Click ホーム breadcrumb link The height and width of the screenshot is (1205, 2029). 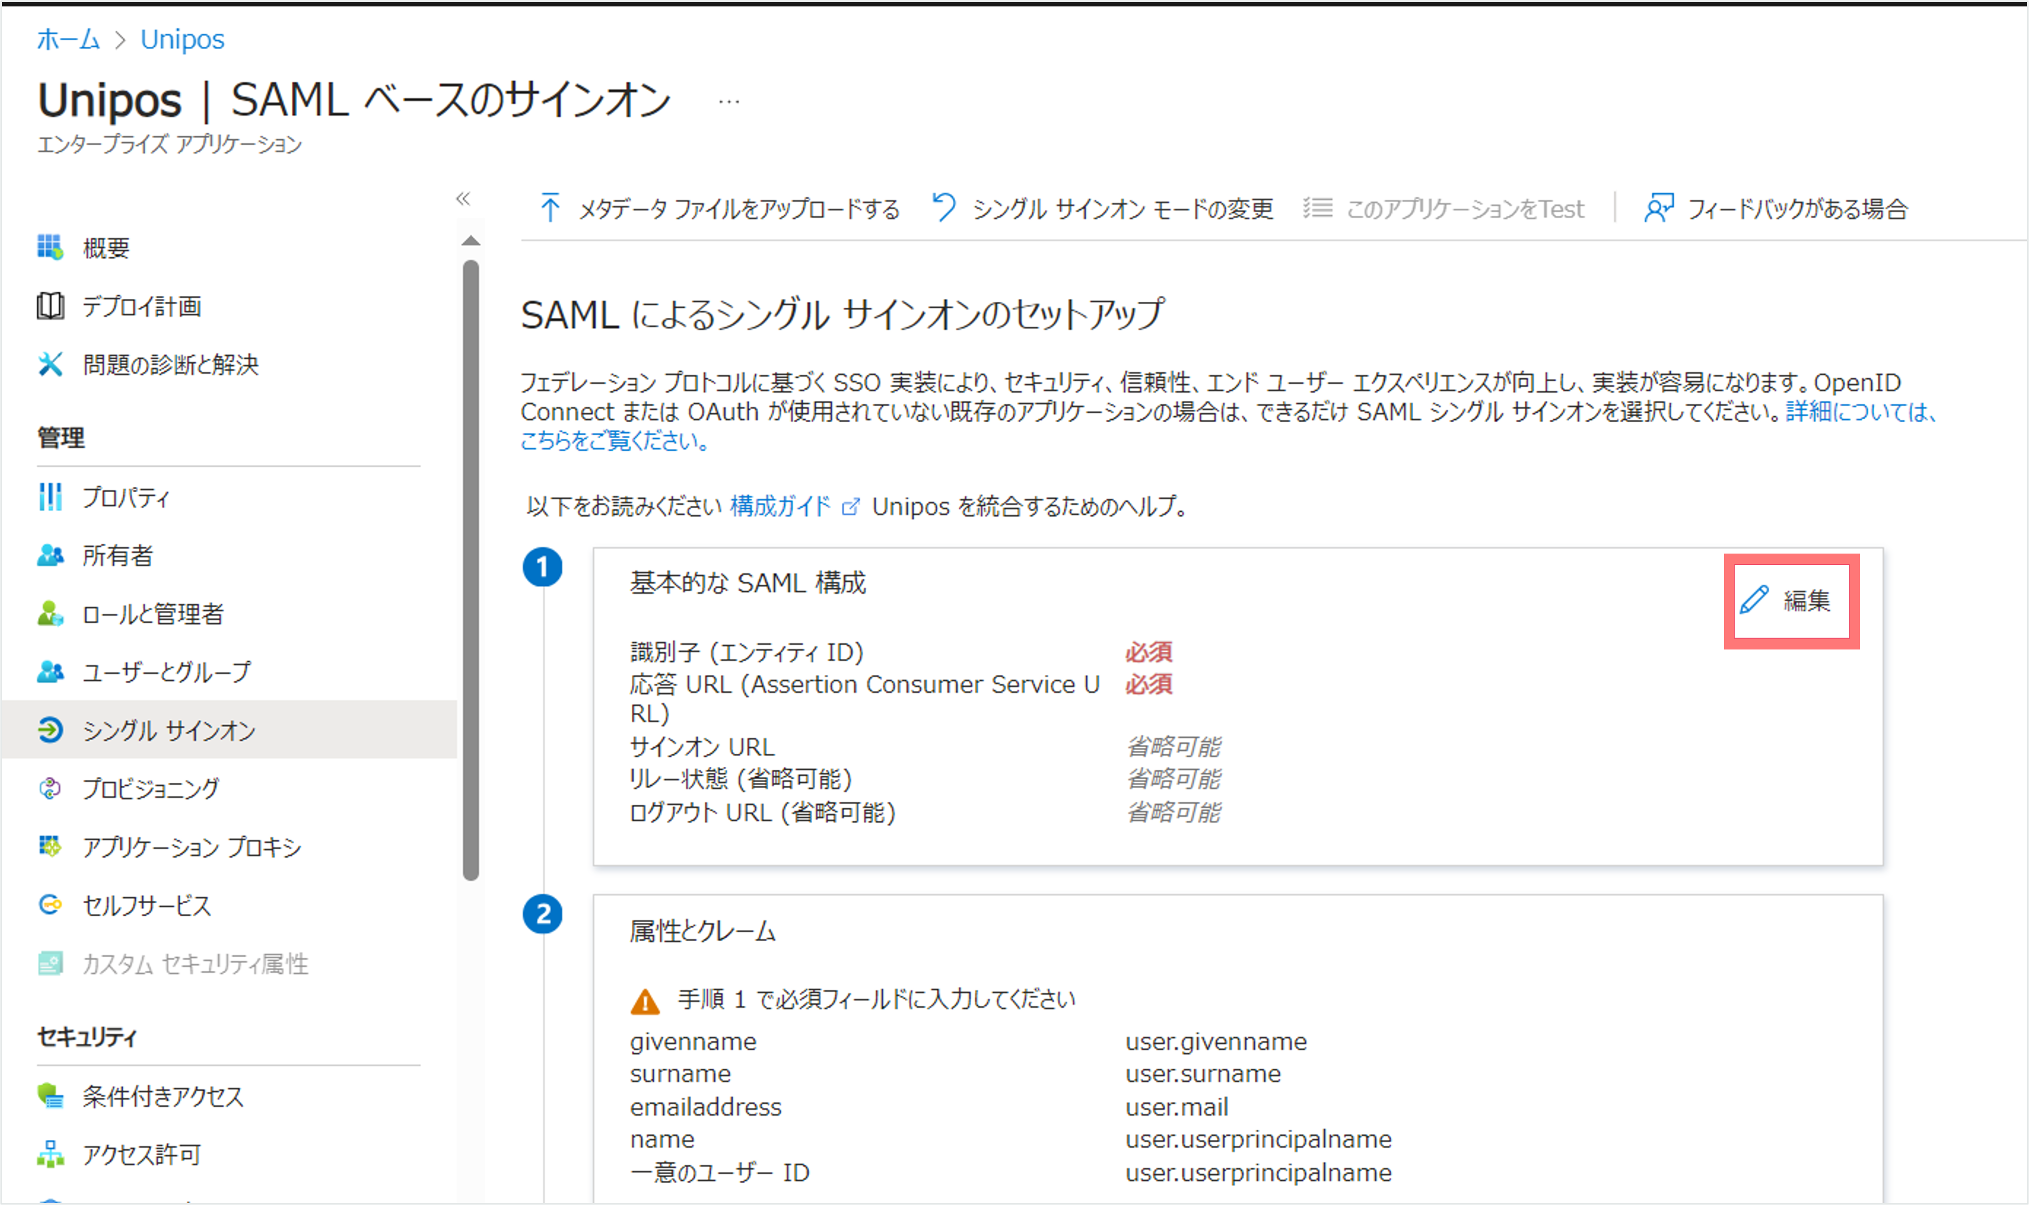pos(68,39)
